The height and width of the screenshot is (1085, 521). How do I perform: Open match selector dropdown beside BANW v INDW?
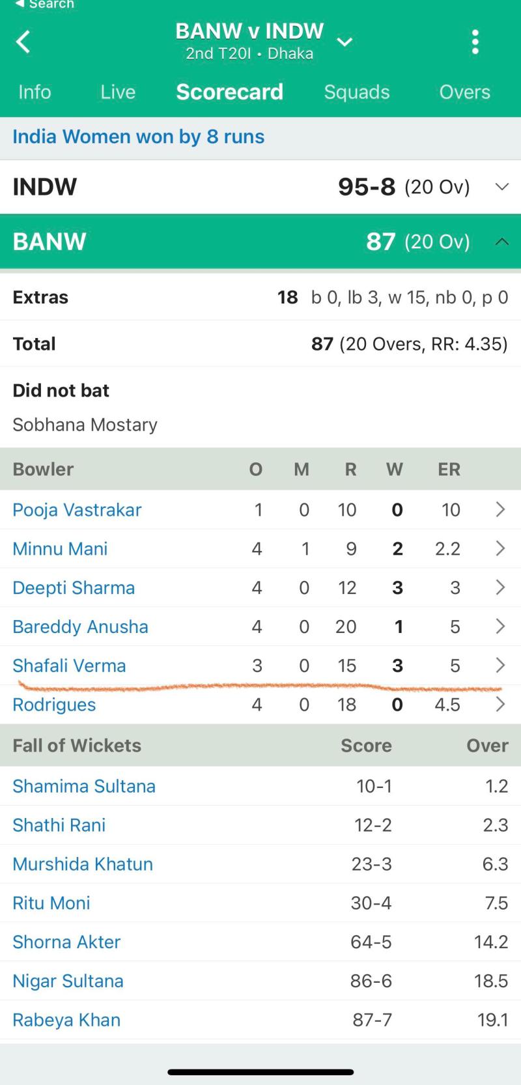345,43
